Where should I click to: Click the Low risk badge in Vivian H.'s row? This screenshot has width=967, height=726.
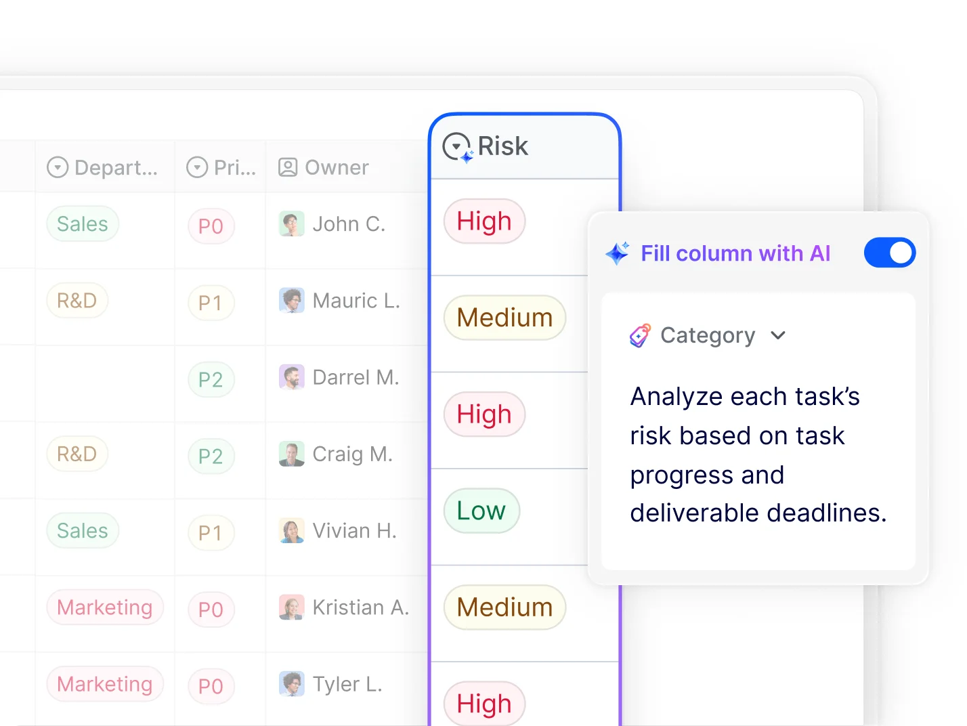481,511
